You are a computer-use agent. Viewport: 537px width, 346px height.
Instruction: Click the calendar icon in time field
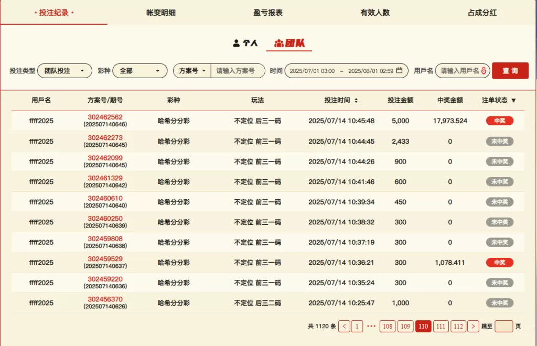point(399,70)
